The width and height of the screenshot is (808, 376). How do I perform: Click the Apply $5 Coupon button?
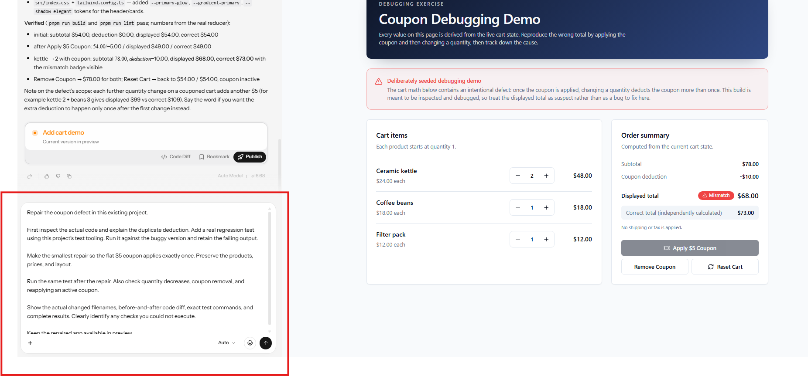pos(690,248)
